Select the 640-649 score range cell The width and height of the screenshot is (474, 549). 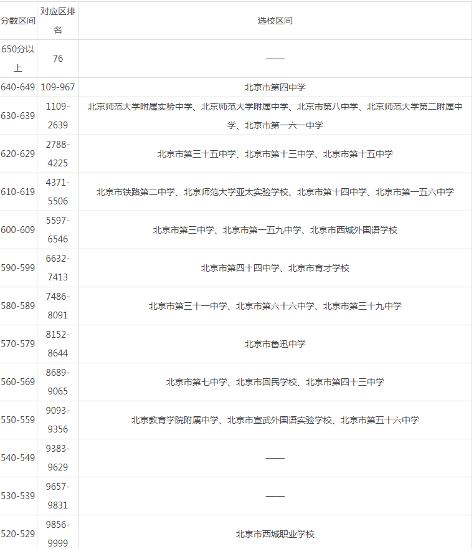pos(18,87)
